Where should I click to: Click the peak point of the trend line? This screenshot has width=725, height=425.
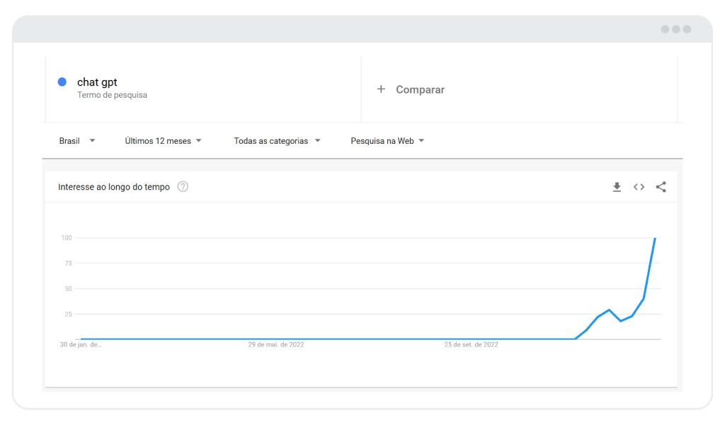pyautogui.click(x=655, y=238)
